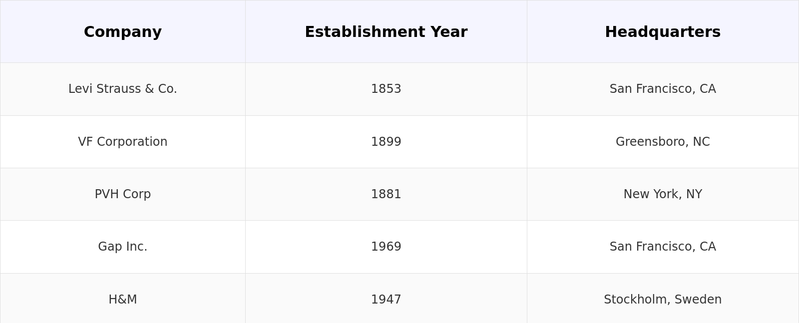Click the 1947 year cell

coord(386,300)
